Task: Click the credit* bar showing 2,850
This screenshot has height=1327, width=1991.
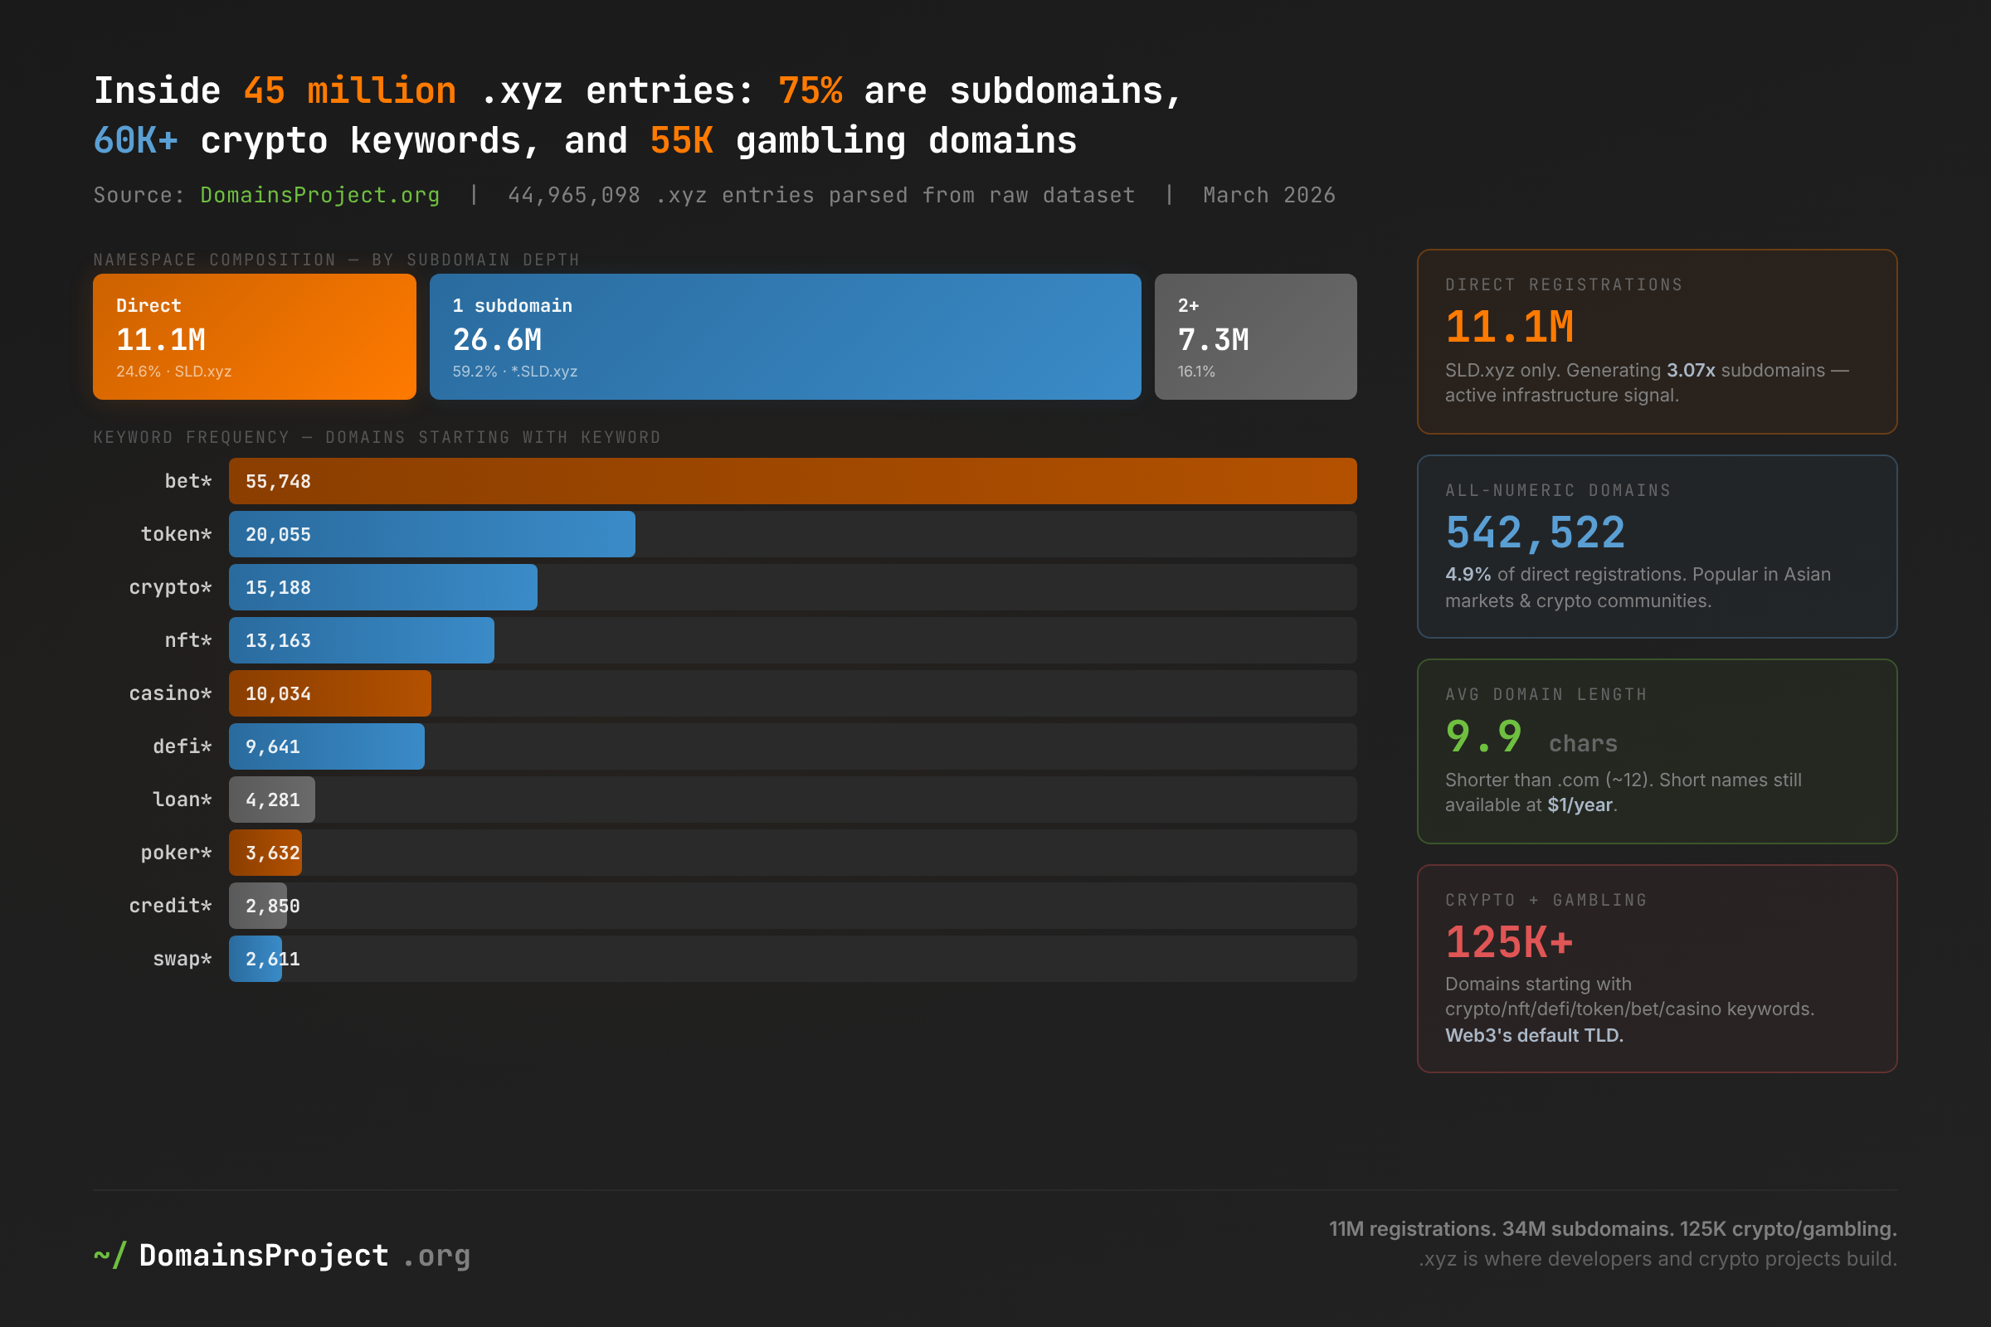Action: [x=258, y=906]
